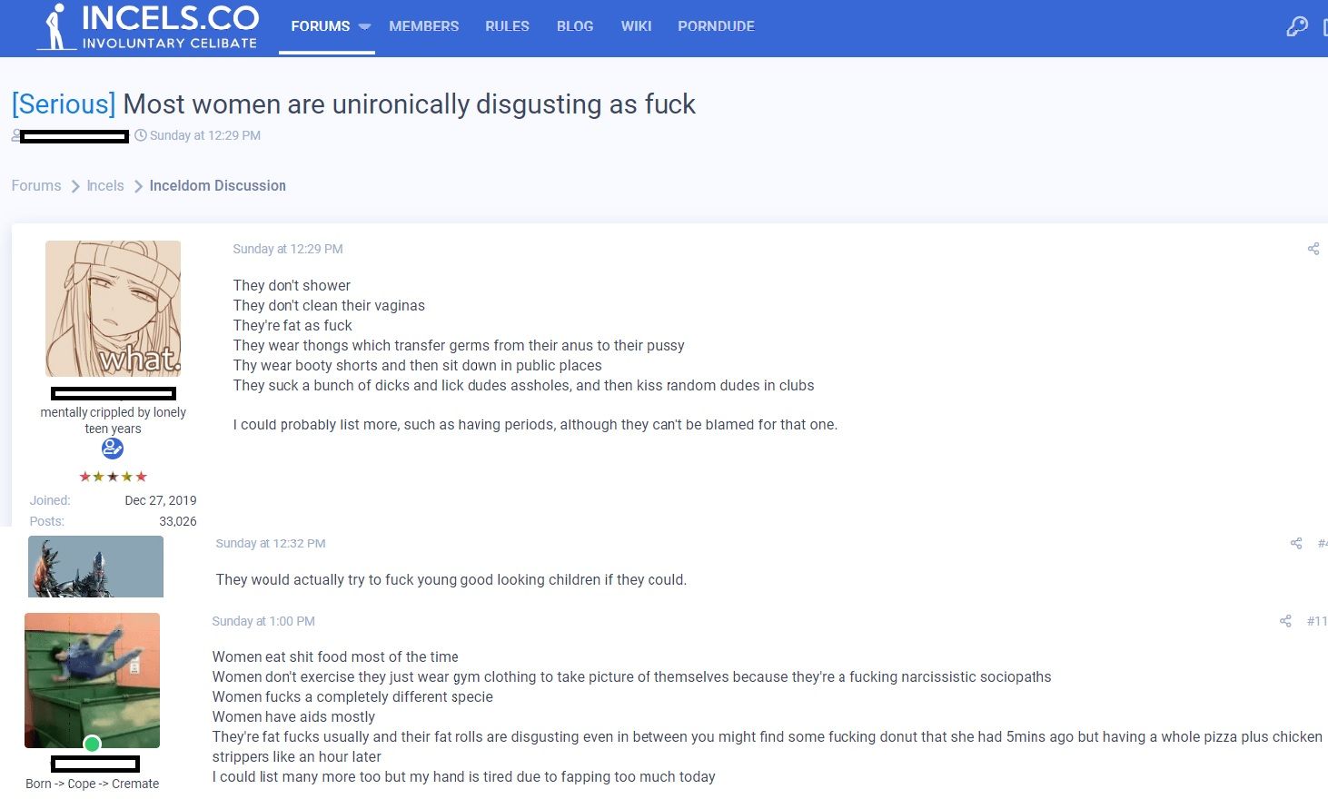The image size is (1328, 799).
Task: Open the BLOG menu item
Action: click(574, 26)
